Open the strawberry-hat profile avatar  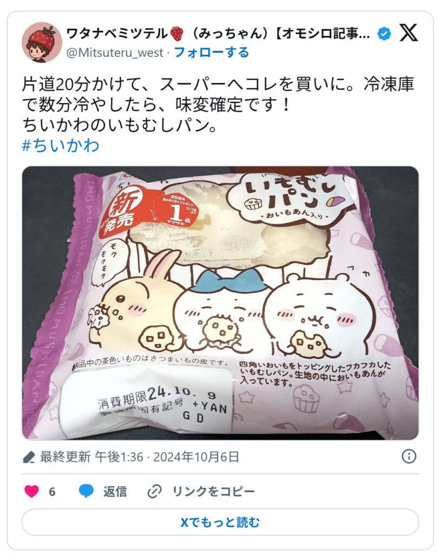coord(42,42)
